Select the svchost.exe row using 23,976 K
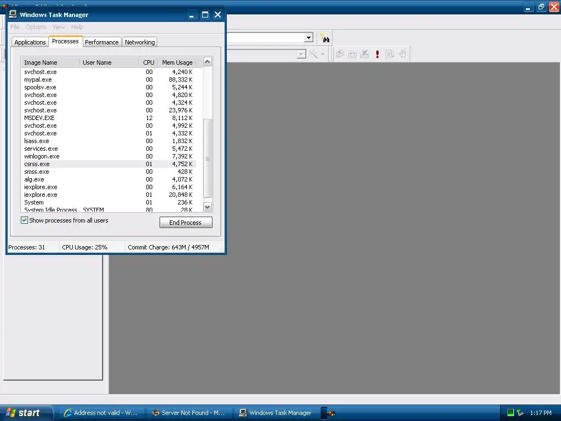This screenshot has height=421, width=561. tap(108, 110)
